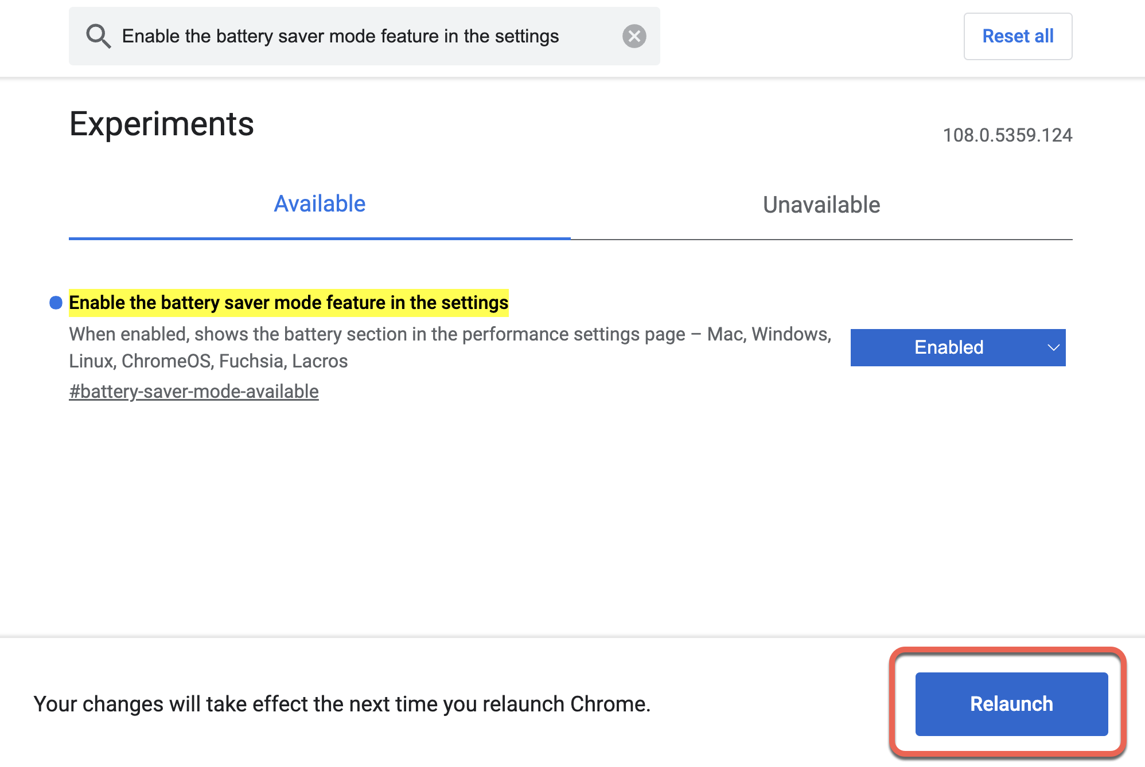Click the word 'Chrome' in the relaunch notice
1145x767 pixels.
(608, 704)
